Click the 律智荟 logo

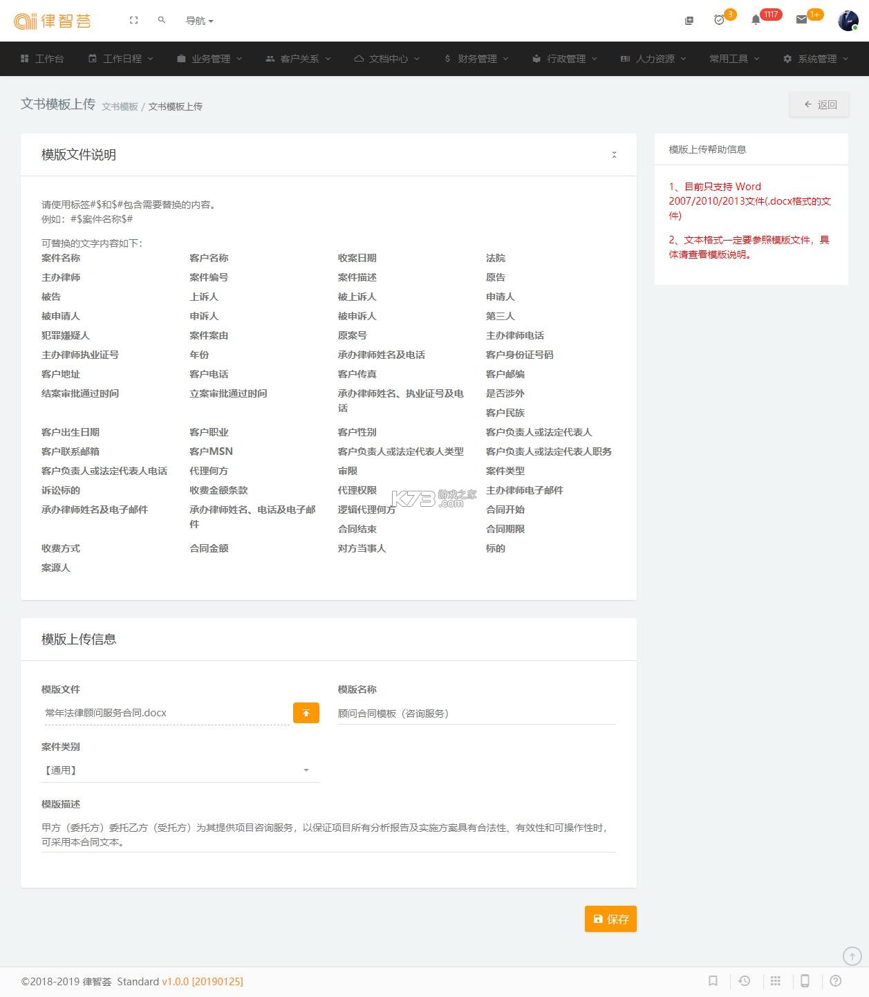pos(53,21)
